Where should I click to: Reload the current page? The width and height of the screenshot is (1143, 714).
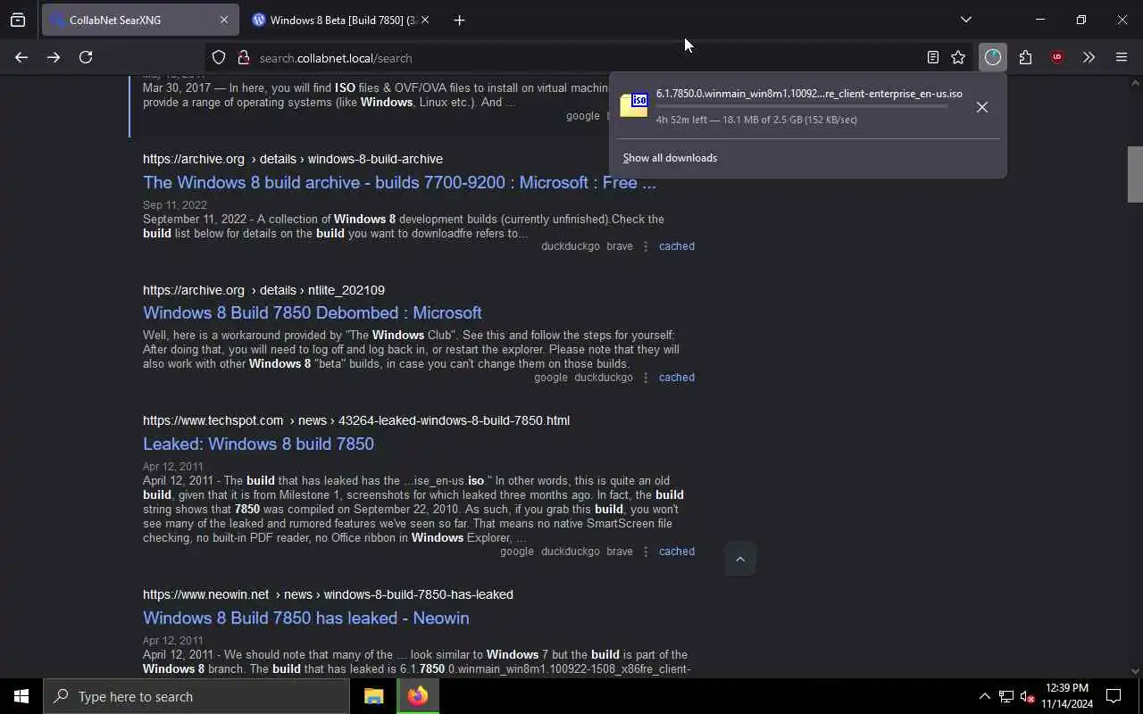tap(86, 57)
